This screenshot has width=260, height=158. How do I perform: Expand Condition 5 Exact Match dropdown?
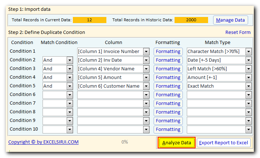(248, 86)
